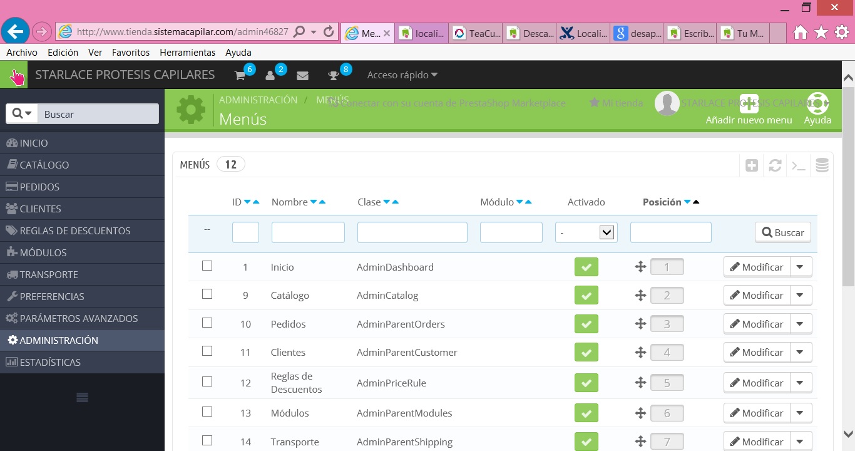The width and height of the screenshot is (855, 451).
Task: Open the browser favorites star
Action: [821, 33]
